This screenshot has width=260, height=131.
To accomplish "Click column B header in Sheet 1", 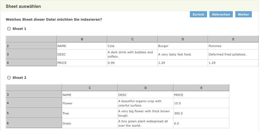I will click(82, 39).
